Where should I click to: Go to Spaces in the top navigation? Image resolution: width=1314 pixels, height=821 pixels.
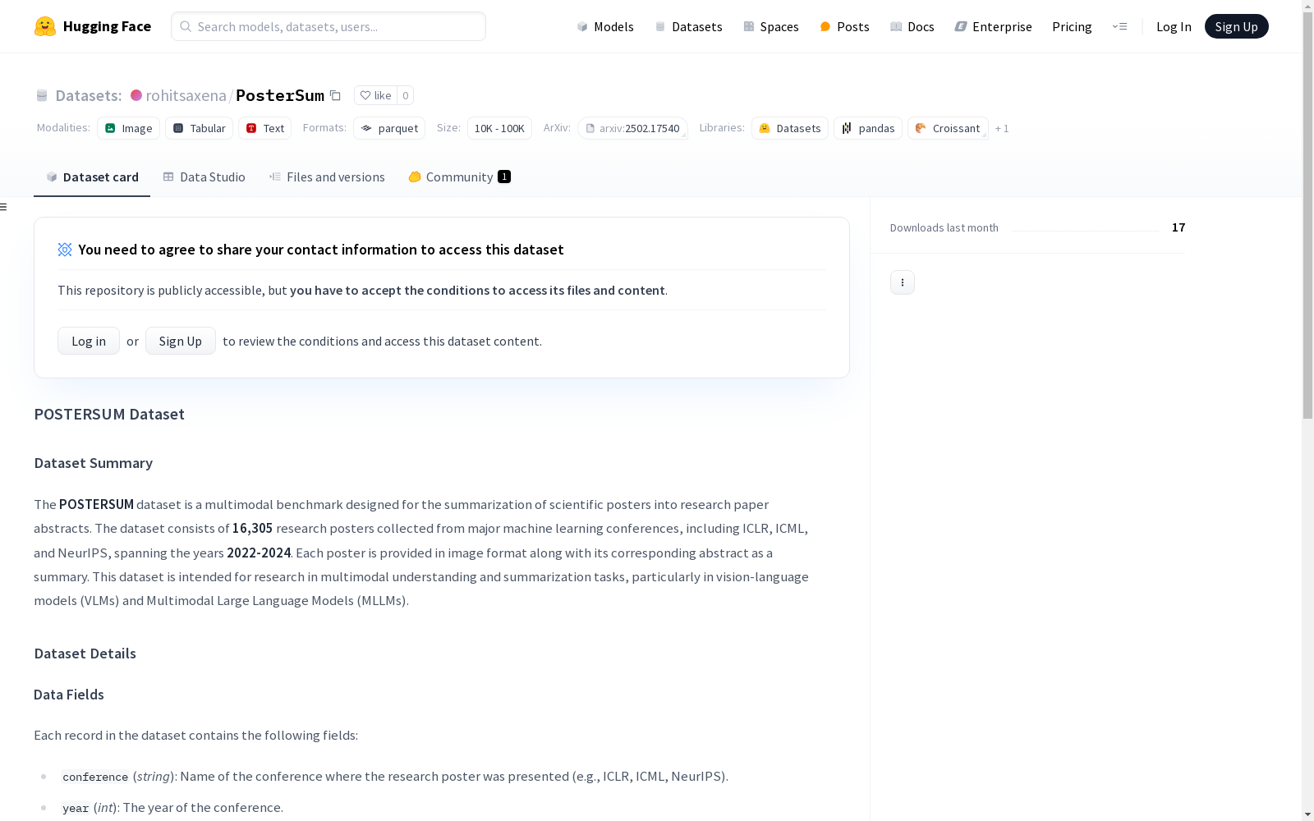tap(771, 26)
